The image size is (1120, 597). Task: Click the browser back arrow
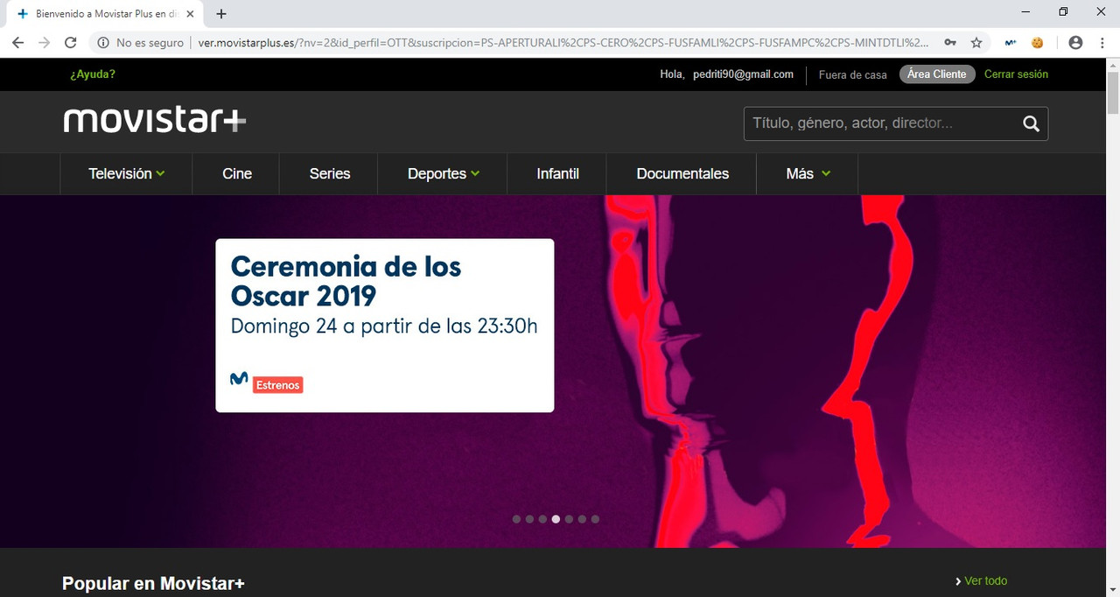pyautogui.click(x=17, y=42)
